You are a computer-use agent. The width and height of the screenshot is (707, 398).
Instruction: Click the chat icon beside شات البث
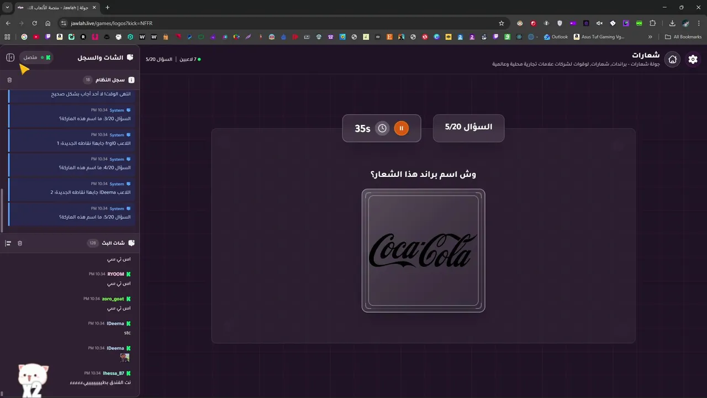131,243
